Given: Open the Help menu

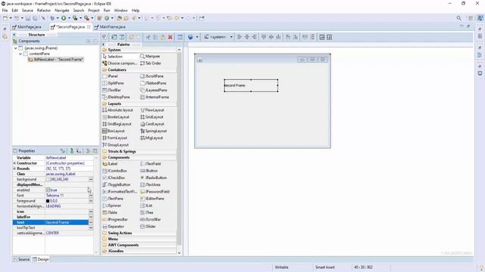Looking at the screenshot, I should click(x=136, y=11).
